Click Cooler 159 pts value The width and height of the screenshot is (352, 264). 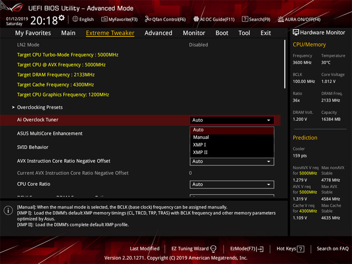[x=300, y=156]
